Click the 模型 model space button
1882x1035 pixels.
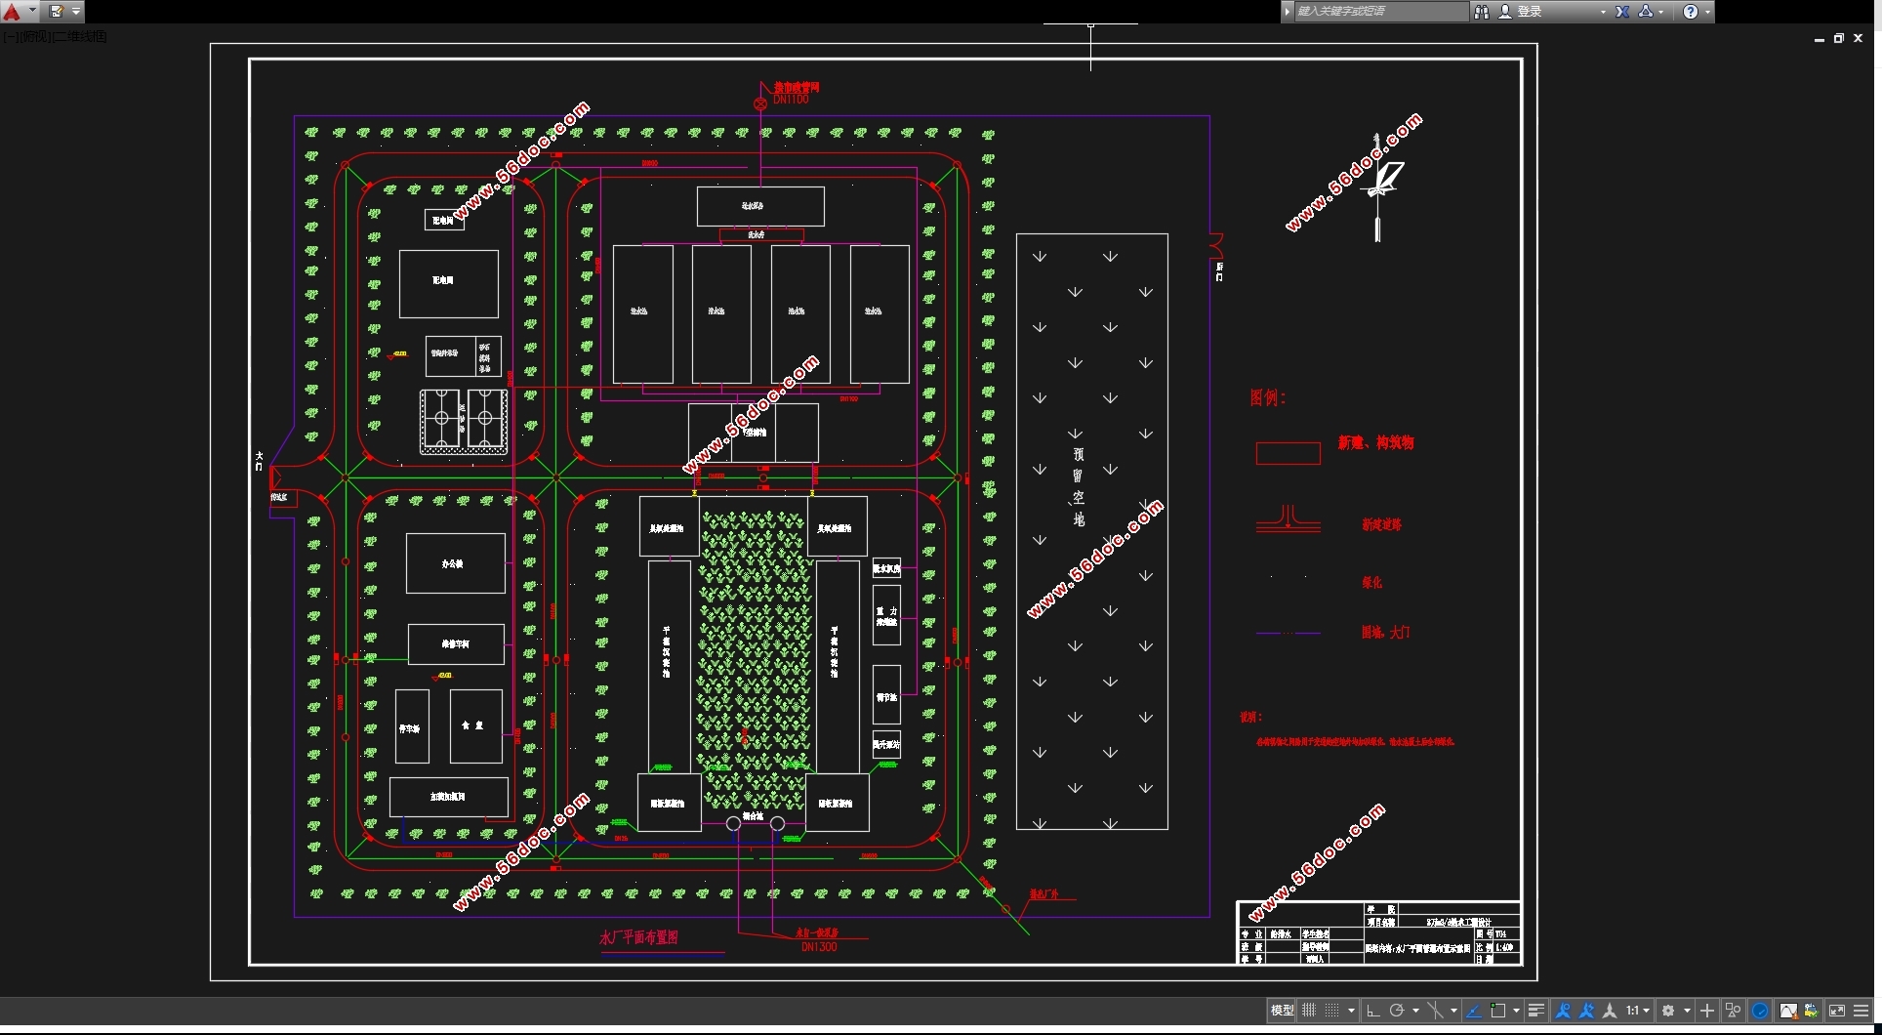point(1283,1011)
